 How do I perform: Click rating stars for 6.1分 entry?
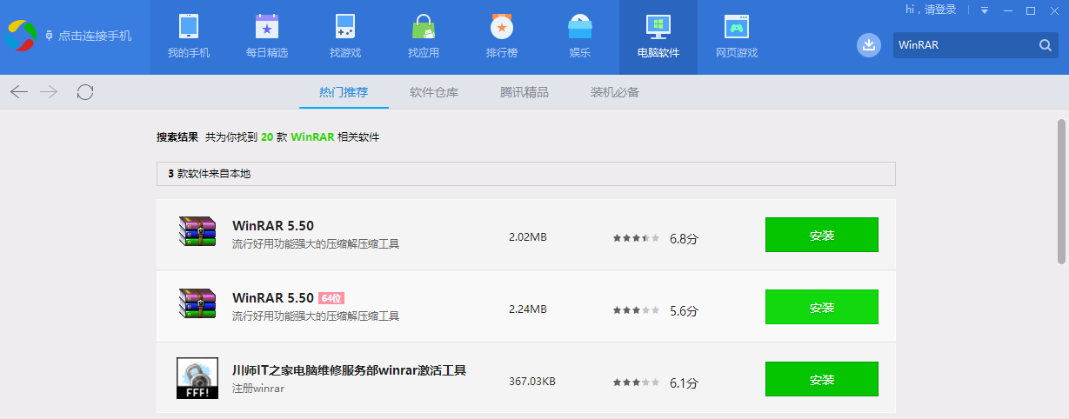coord(636,382)
